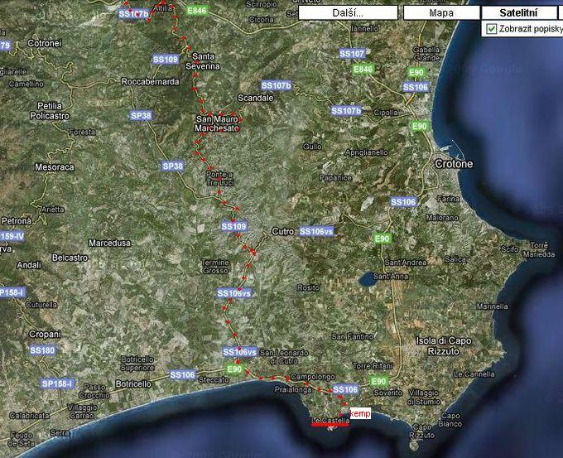563x458 pixels.
Task: Click the SS109 shield above Roccabernarda
Action: (166, 60)
